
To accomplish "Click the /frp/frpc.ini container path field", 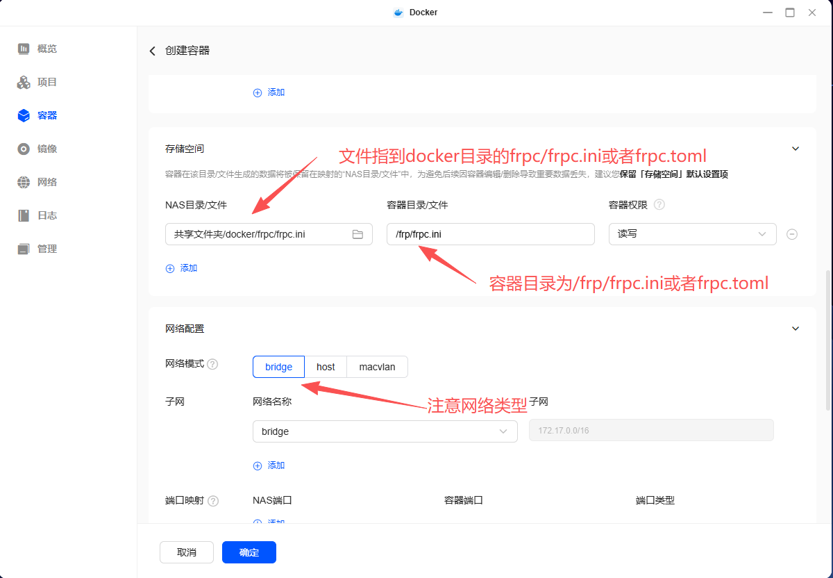I will (490, 234).
